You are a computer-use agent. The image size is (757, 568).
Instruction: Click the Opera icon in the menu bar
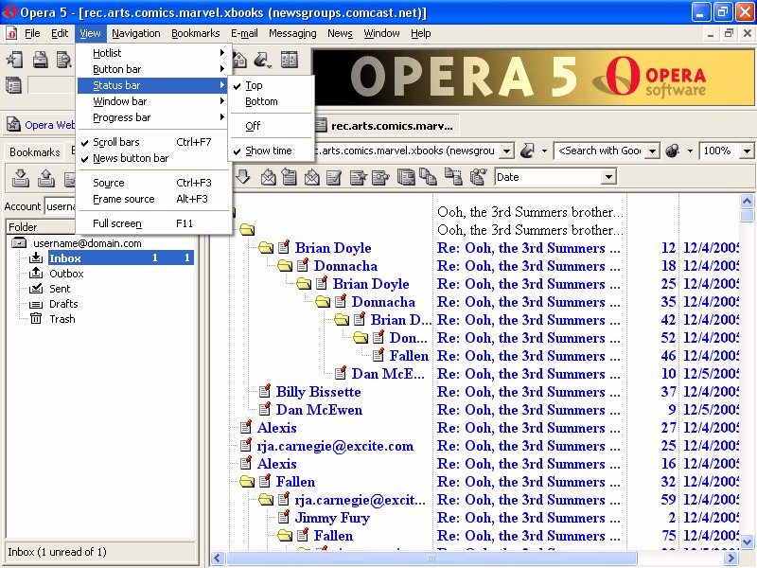(x=11, y=33)
